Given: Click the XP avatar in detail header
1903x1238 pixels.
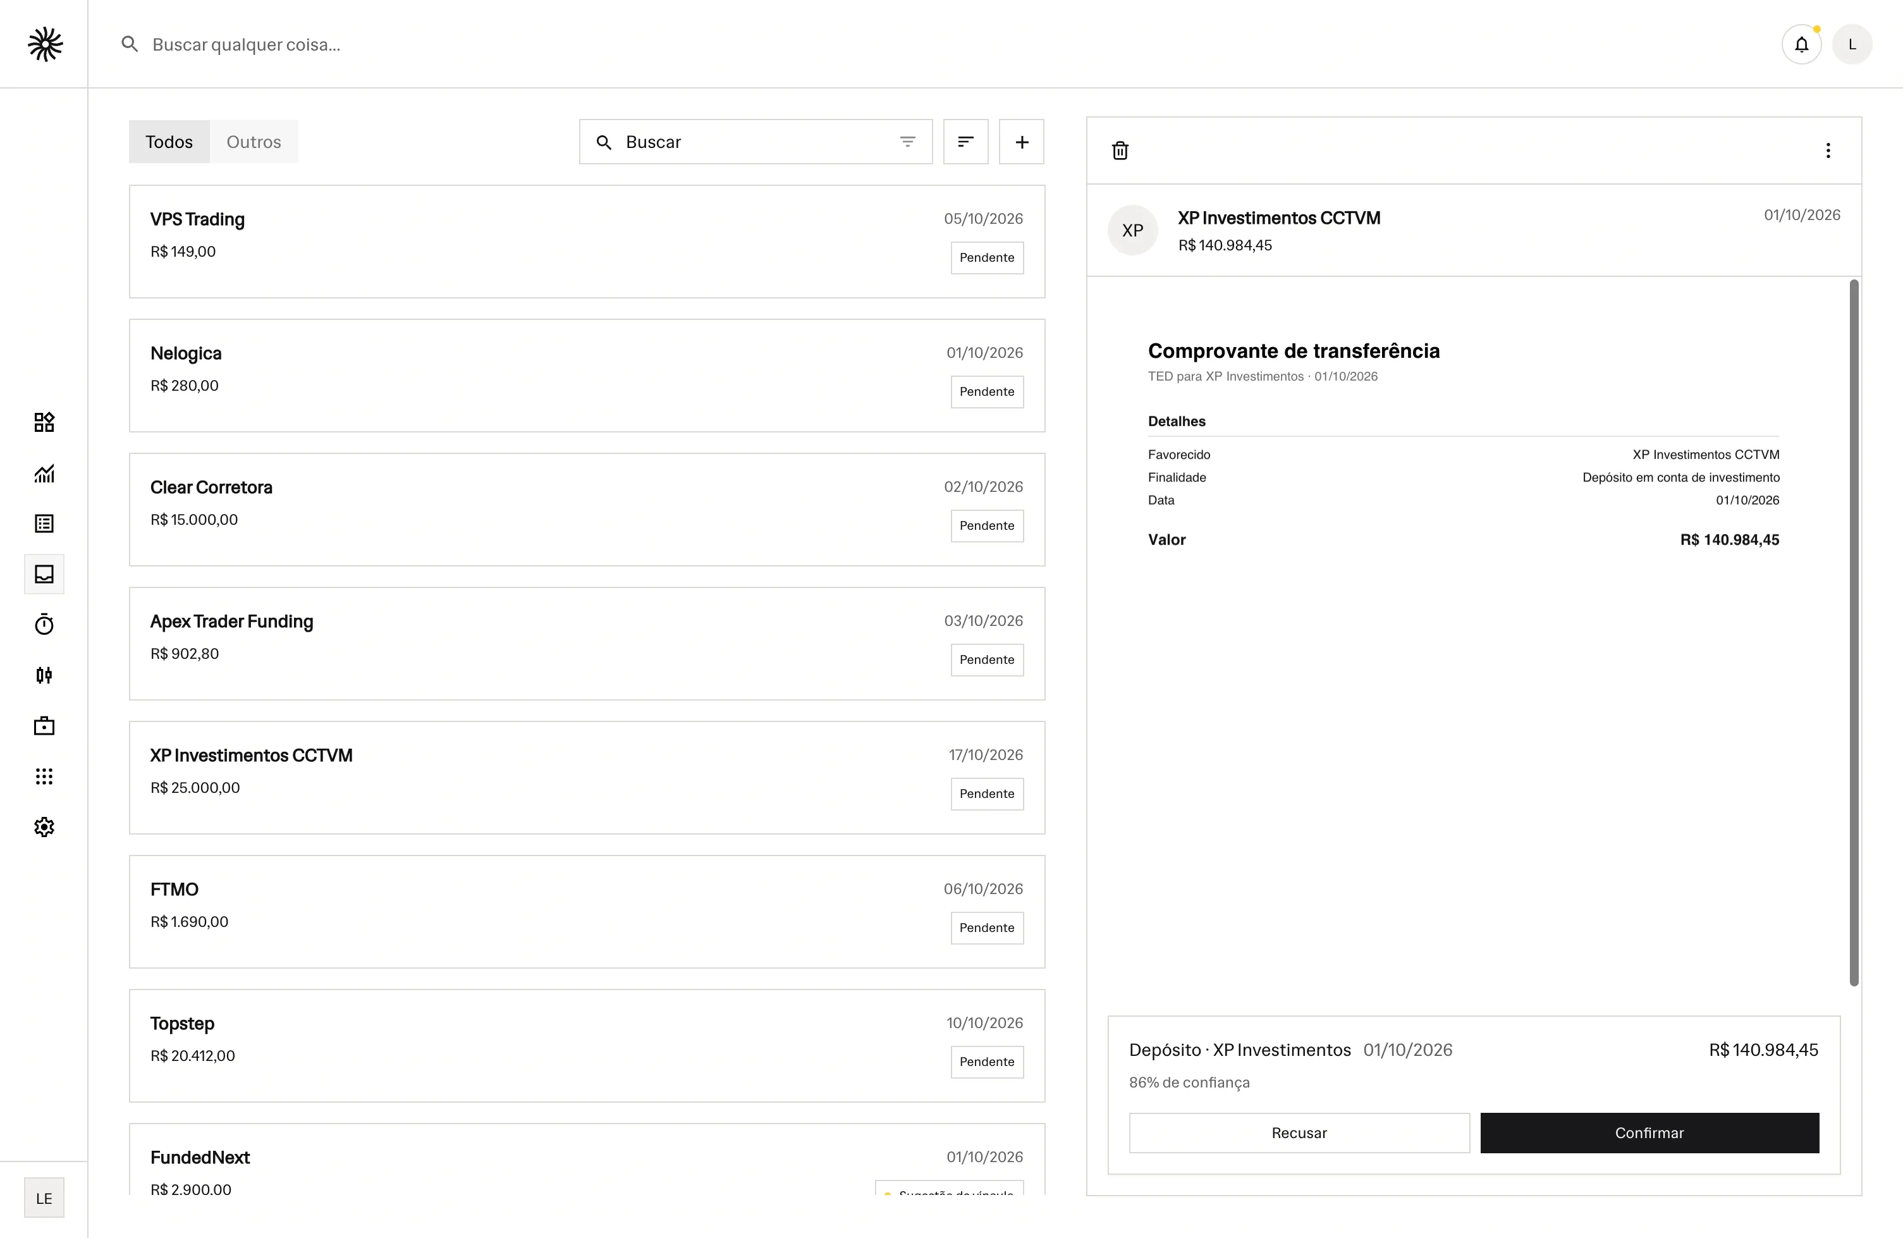Looking at the screenshot, I should [x=1132, y=230].
